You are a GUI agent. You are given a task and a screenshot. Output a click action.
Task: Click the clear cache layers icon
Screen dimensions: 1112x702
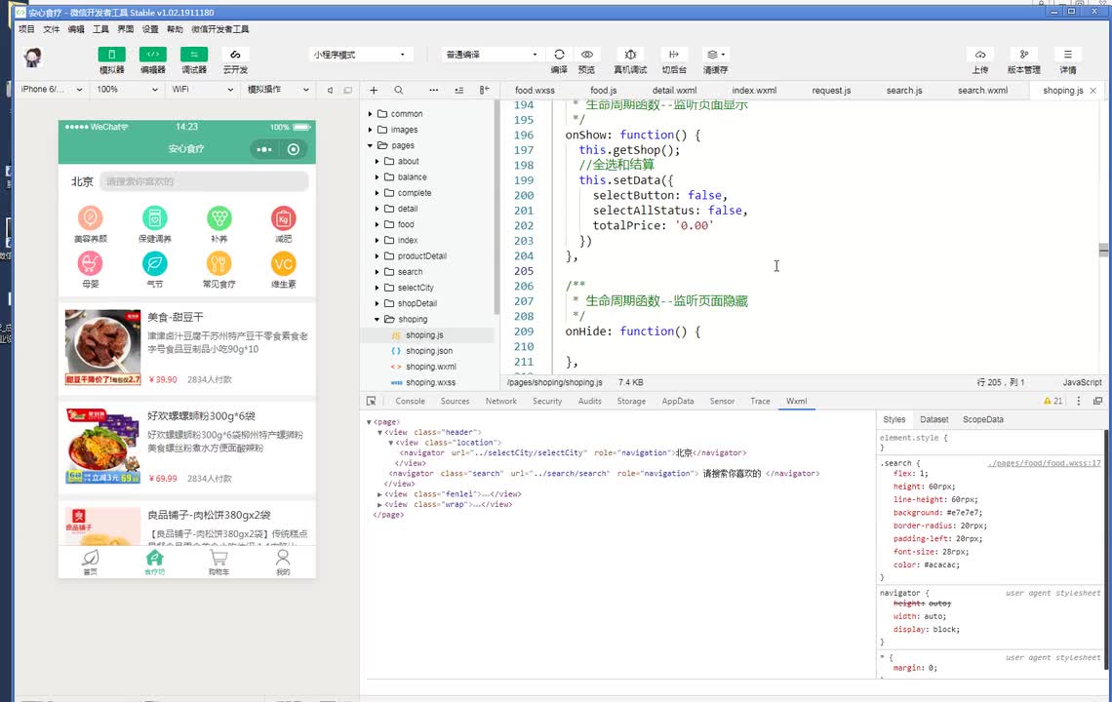pos(715,55)
